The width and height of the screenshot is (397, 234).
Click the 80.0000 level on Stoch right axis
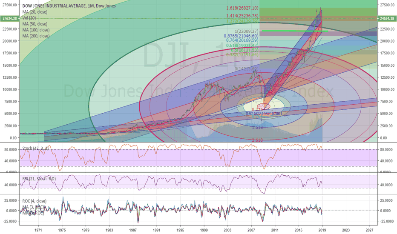point(386,149)
